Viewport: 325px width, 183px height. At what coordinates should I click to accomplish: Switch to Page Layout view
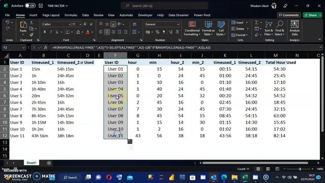click(x=268, y=169)
